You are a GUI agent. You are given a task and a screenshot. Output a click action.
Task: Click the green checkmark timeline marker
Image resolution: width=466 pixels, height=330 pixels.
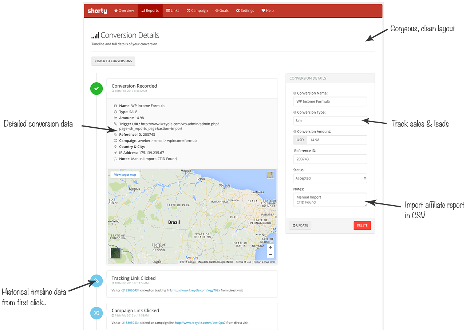pos(96,88)
